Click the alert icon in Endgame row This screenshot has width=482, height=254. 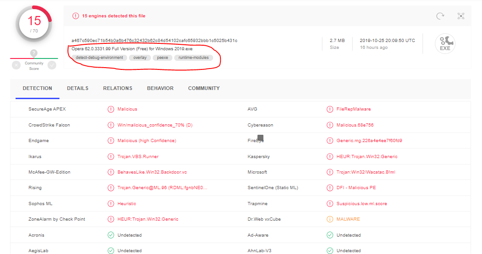(x=111, y=141)
